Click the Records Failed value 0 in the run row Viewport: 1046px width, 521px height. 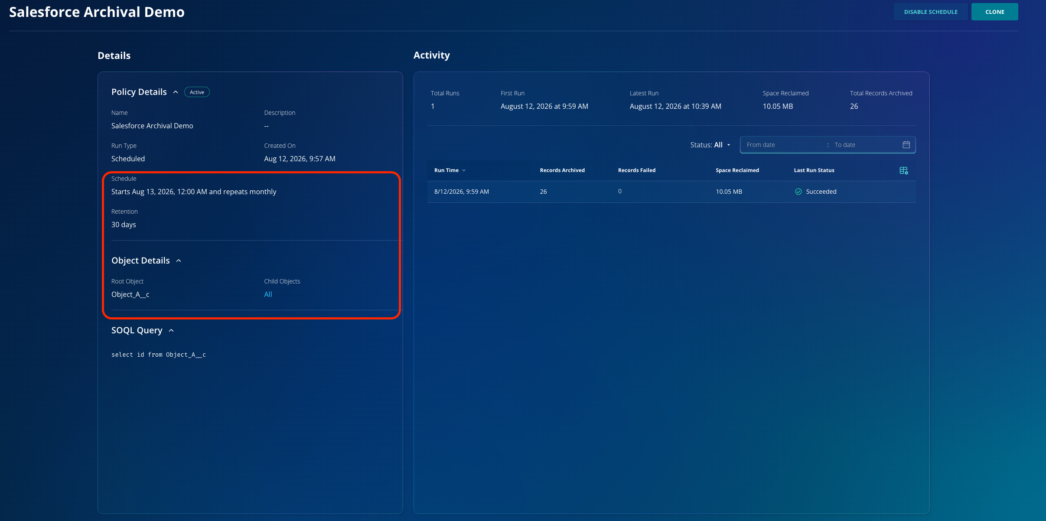point(620,192)
